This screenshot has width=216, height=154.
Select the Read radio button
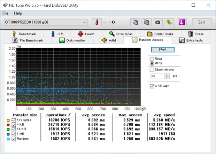click(x=152, y=59)
